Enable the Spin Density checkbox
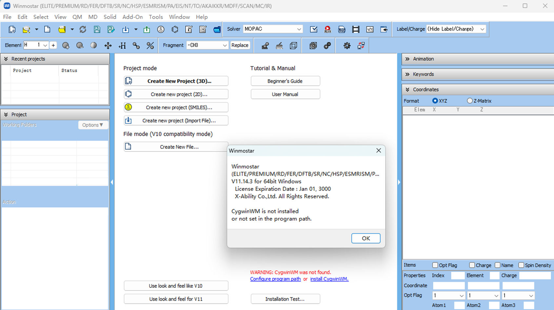 (x=521, y=265)
